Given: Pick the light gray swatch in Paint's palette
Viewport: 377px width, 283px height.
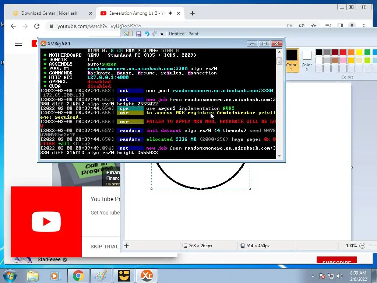Looking at the screenshot, I should click(x=327, y=60).
